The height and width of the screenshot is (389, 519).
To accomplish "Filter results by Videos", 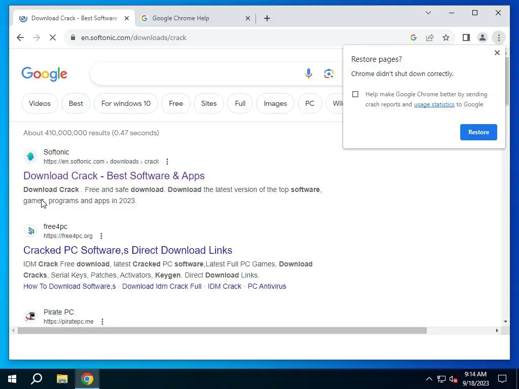I will [40, 103].
